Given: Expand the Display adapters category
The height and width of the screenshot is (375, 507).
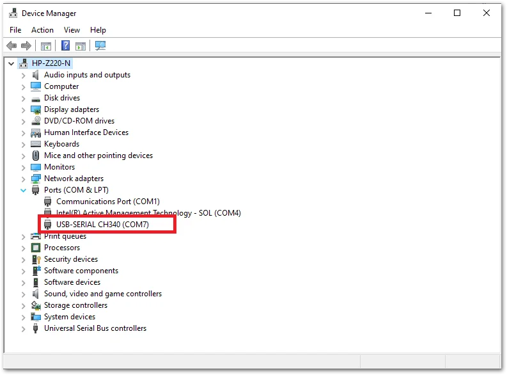Looking at the screenshot, I should pyautogui.click(x=23, y=110).
